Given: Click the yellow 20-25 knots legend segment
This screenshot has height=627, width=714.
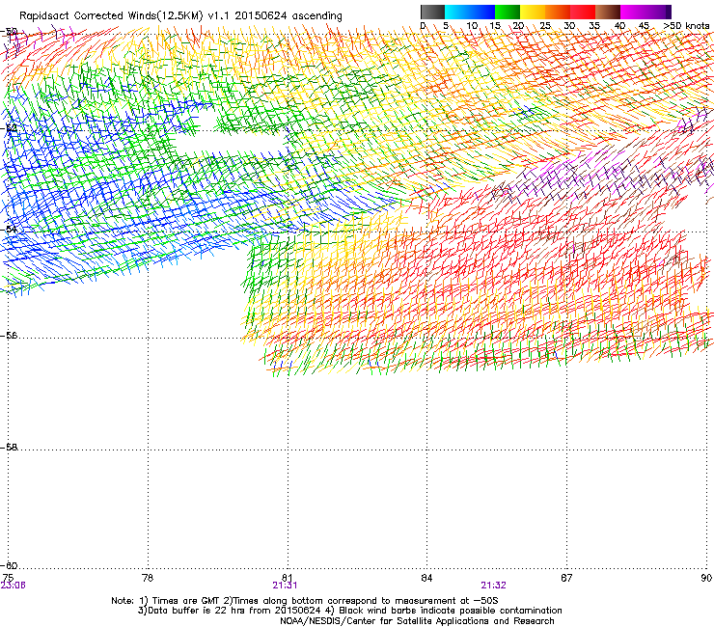Looking at the screenshot, I should tap(533, 12).
